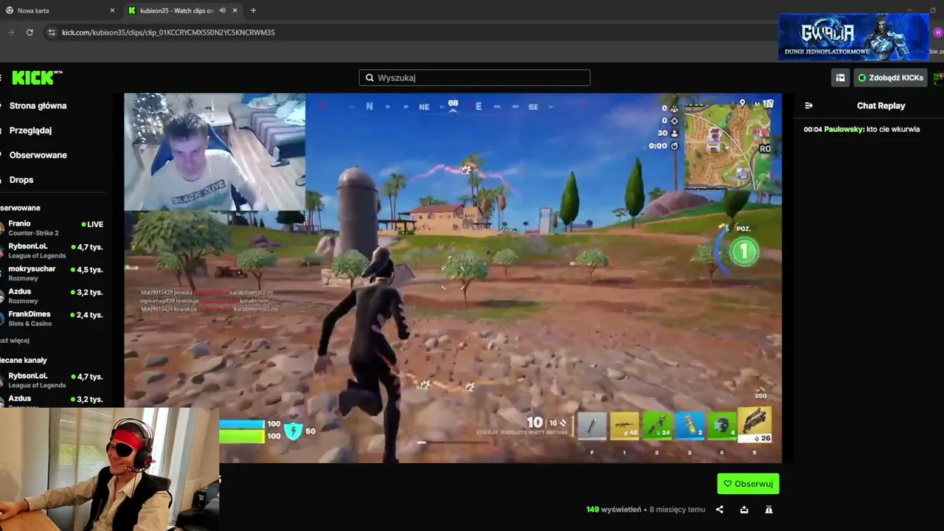Focus the Wyszukaj search field
This screenshot has height=531, width=944.
[x=474, y=77]
